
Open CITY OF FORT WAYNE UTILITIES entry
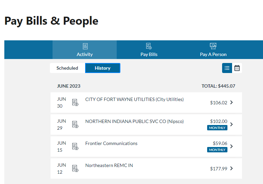[134, 99]
